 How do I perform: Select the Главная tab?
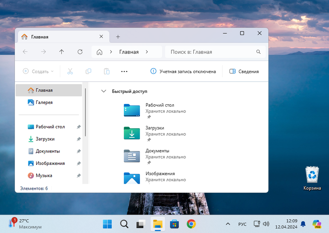64,37
